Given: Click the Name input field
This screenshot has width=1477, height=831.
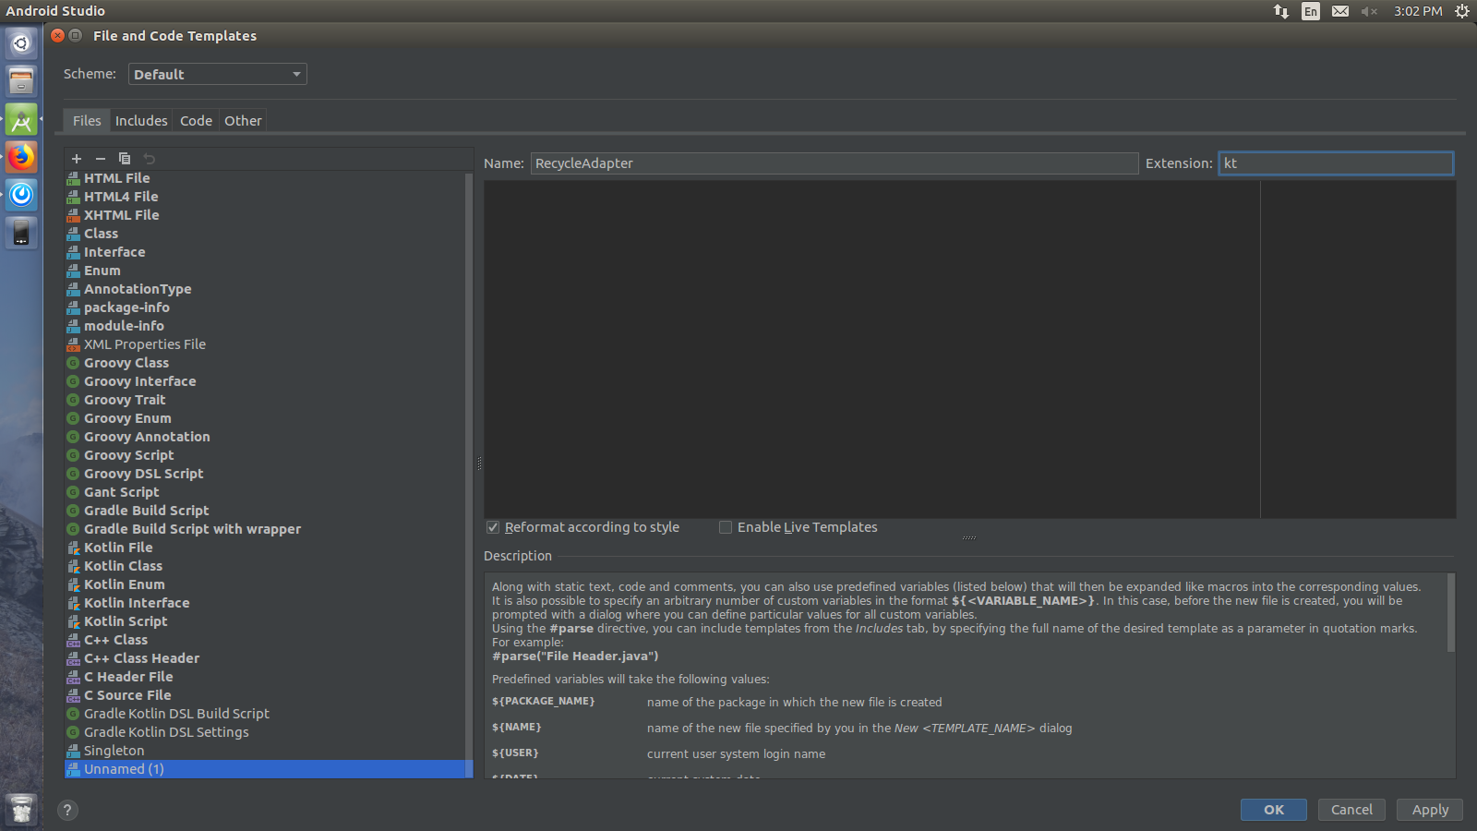Looking at the screenshot, I should click(x=835, y=163).
